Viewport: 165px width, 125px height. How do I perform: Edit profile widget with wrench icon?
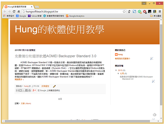click(152, 59)
